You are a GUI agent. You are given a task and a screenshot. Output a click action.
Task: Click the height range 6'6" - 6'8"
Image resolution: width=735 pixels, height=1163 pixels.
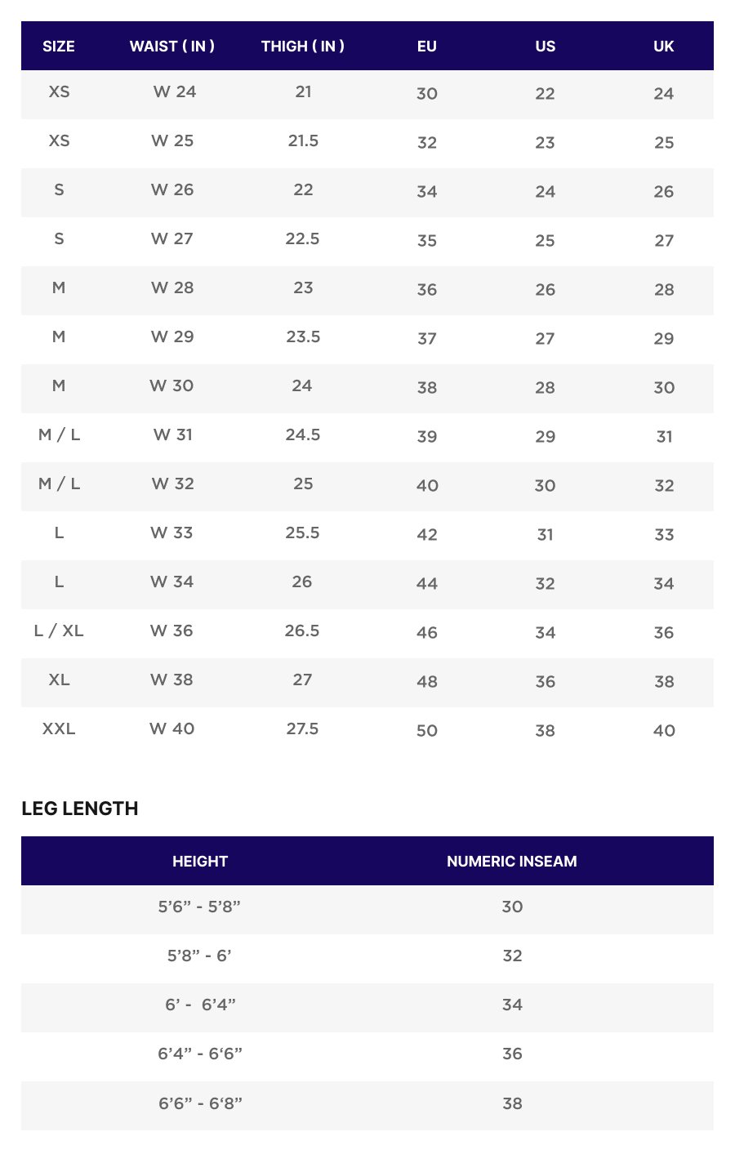tap(200, 1104)
